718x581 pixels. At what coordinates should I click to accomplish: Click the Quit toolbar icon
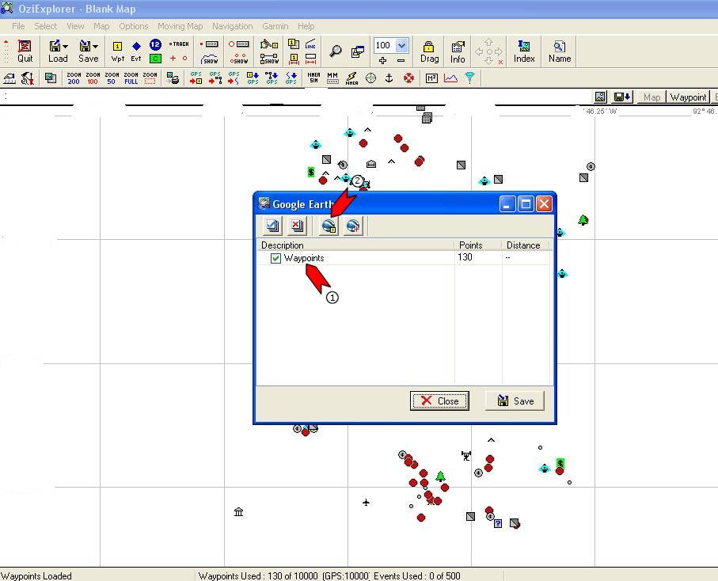25,51
